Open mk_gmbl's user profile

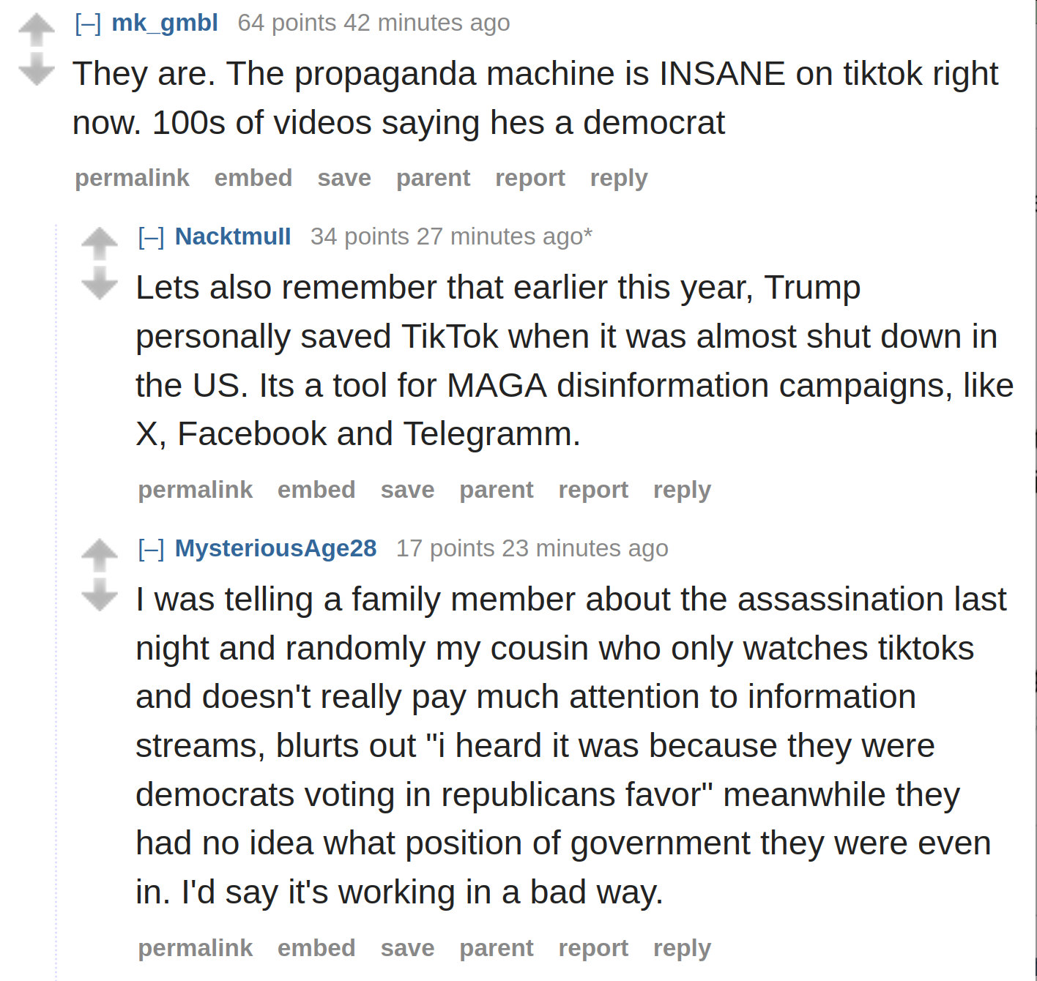[x=165, y=23]
